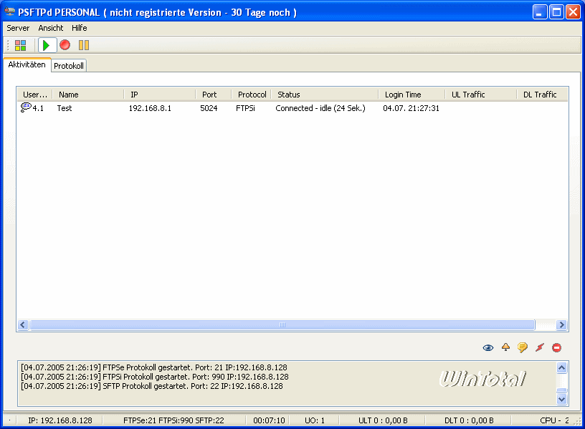Sort by Protocol column header
Screen dimensions: 585x429
(251, 95)
